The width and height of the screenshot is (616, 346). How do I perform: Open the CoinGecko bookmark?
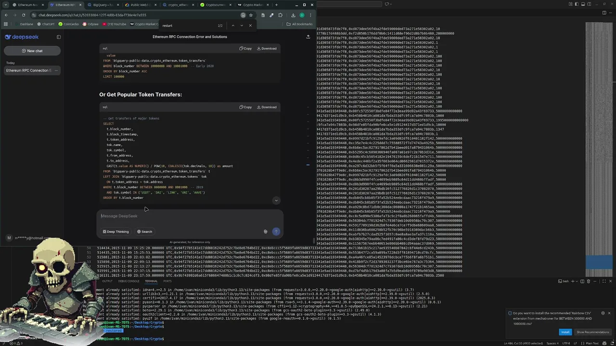coord(68,24)
